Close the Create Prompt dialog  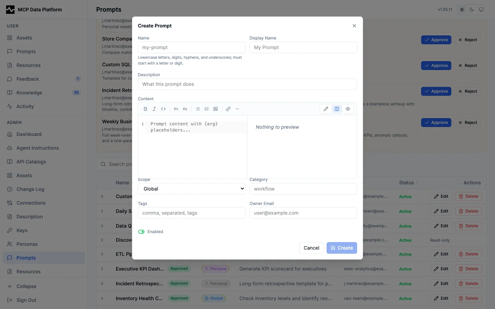(x=354, y=26)
